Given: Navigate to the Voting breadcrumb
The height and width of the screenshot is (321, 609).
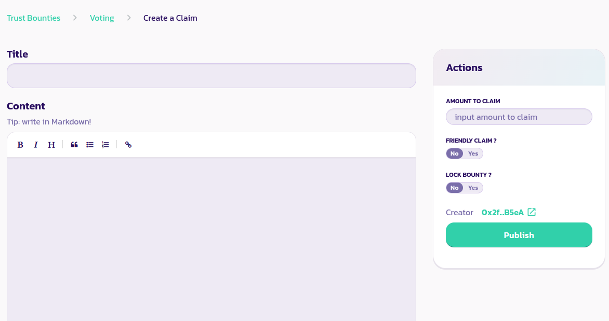Looking at the screenshot, I should click(x=102, y=18).
